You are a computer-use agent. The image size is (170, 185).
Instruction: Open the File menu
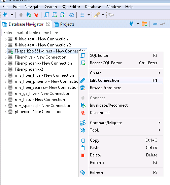5,7
